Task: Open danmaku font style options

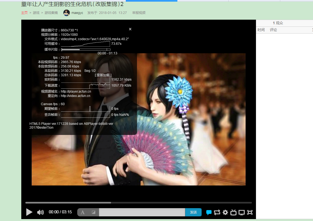Action: coord(83,212)
